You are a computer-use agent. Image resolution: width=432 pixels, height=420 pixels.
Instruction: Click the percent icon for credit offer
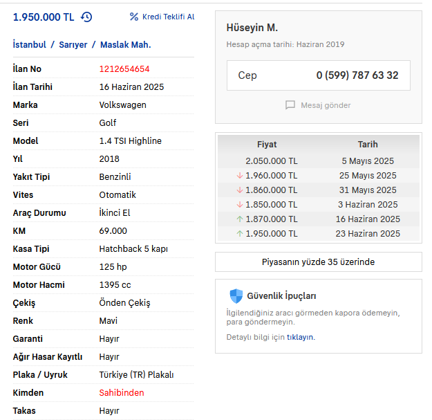pos(134,17)
